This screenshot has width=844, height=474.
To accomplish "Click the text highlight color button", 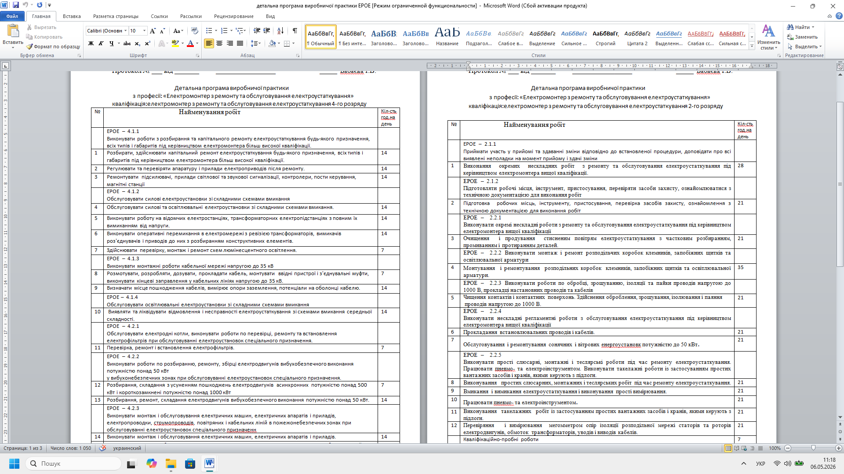I will (175, 43).
